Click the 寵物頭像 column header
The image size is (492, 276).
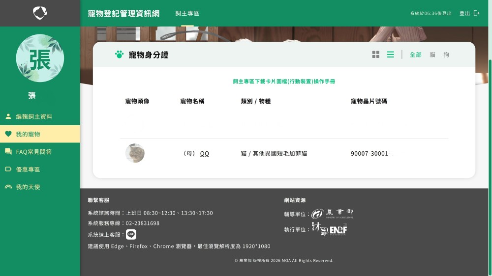(137, 101)
